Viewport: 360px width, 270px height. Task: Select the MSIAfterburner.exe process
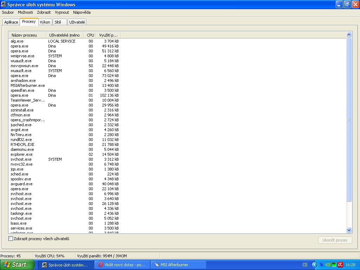point(65,85)
